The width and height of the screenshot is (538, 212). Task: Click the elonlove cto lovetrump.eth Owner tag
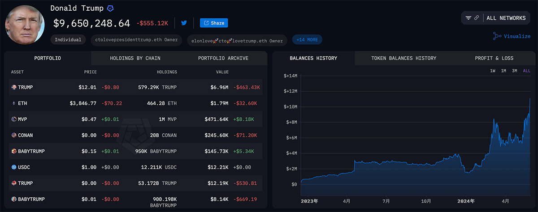coord(237,41)
